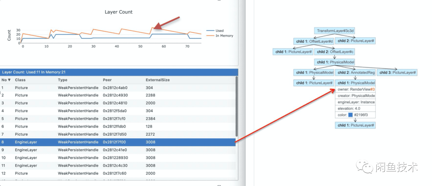This screenshot has height=186, width=432.
Task: Select the highlighted EngineLayer row 8
Action: pyautogui.click(x=118, y=142)
